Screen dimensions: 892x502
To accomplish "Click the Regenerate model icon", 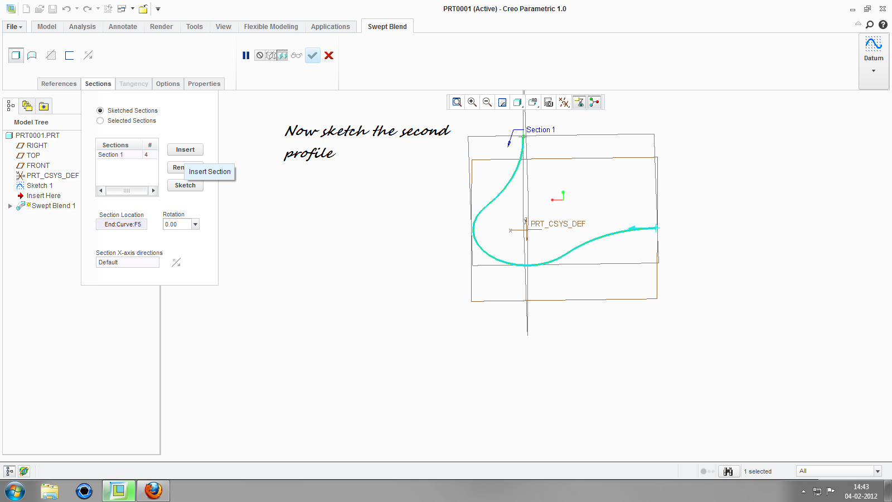I will point(108,9).
